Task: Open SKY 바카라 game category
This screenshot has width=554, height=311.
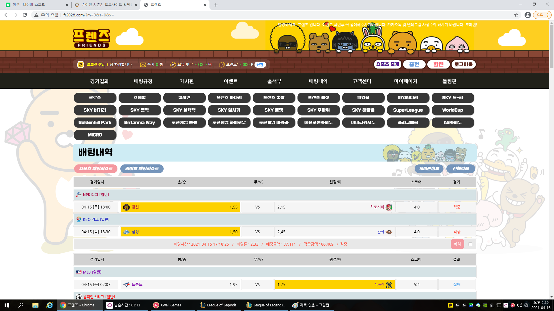Action: click(x=95, y=110)
